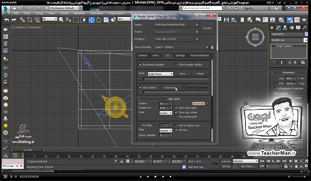Toggle Show calc. phase checkbox

point(176,112)
